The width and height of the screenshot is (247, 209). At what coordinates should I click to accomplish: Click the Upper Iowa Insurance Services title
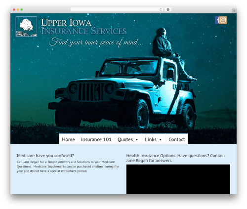point(84,27)
